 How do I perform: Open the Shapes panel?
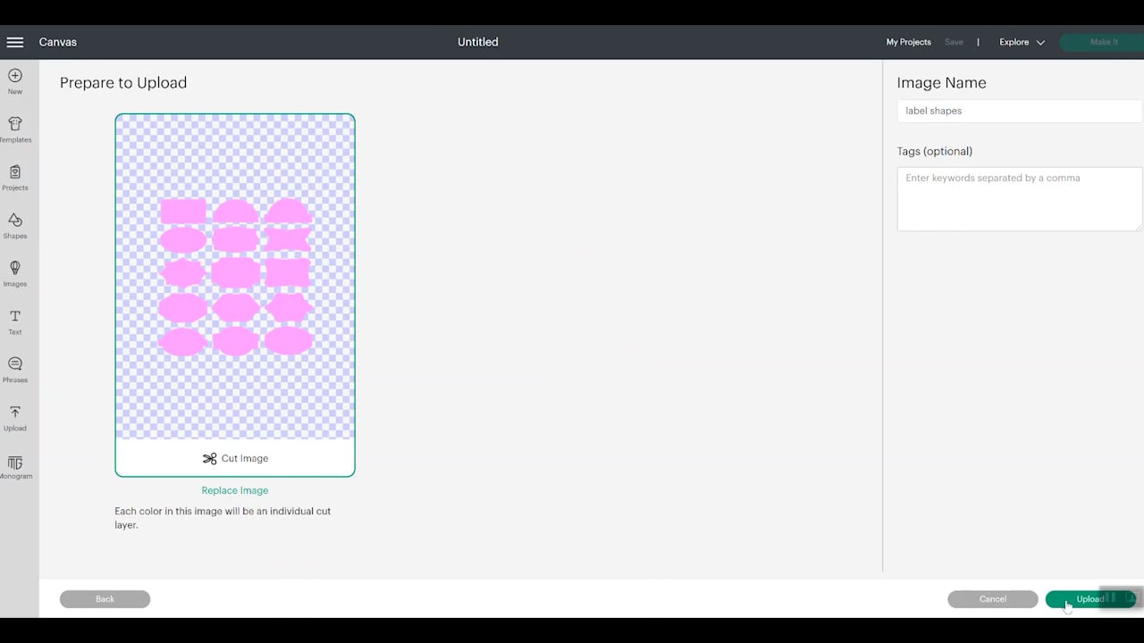click(15, 226)
